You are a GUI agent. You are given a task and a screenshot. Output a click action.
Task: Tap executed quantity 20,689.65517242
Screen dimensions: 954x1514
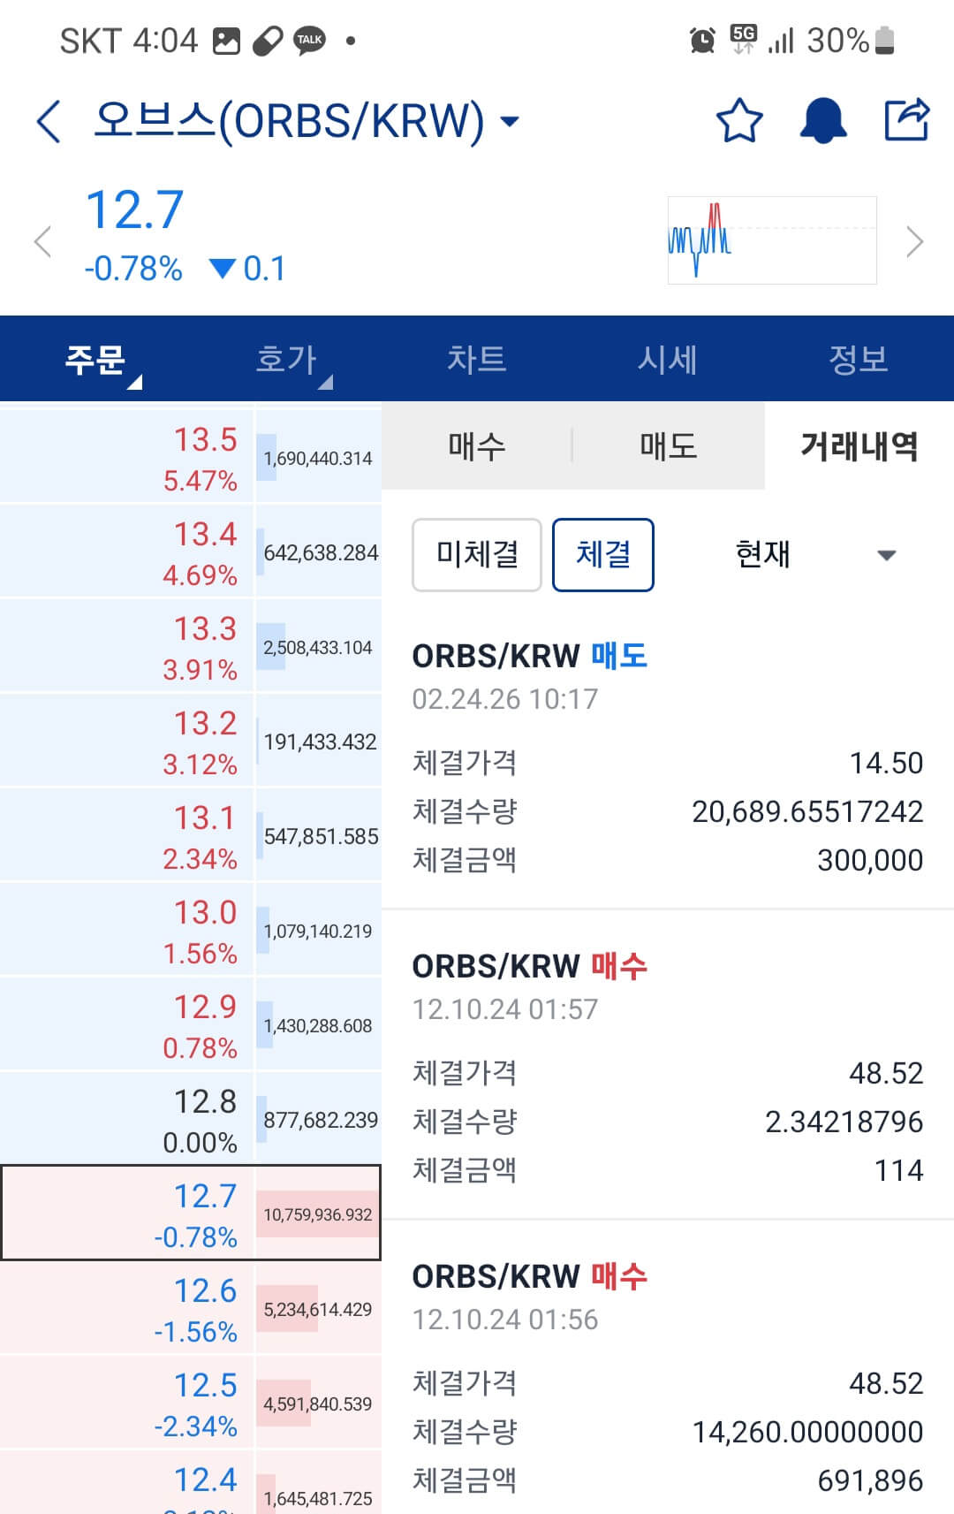[807, 811]
